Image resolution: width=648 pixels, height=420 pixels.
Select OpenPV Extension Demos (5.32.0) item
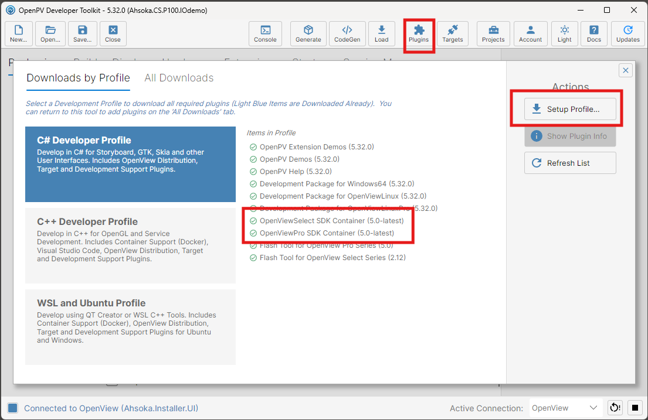[317, 147]
